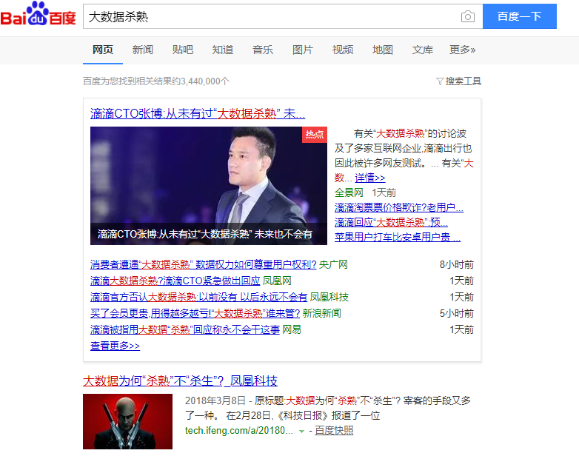The width and height of the screenshot is (579, 456).
Task: Open the 文库 tab
Action: pos(423,50)
